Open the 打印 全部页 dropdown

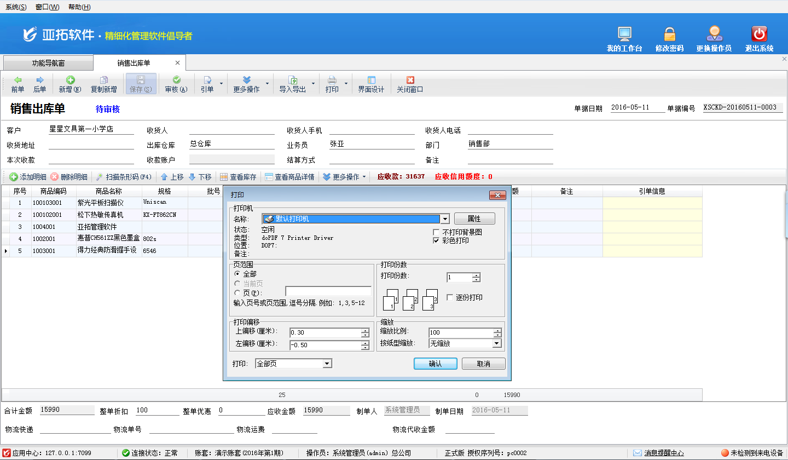tap(327, 364)
